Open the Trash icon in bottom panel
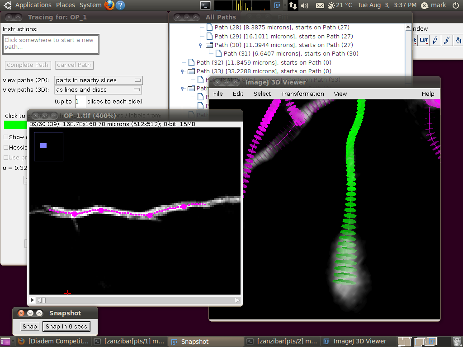The height and width of the screenshot is (347, 463). [x=456, y=342]
